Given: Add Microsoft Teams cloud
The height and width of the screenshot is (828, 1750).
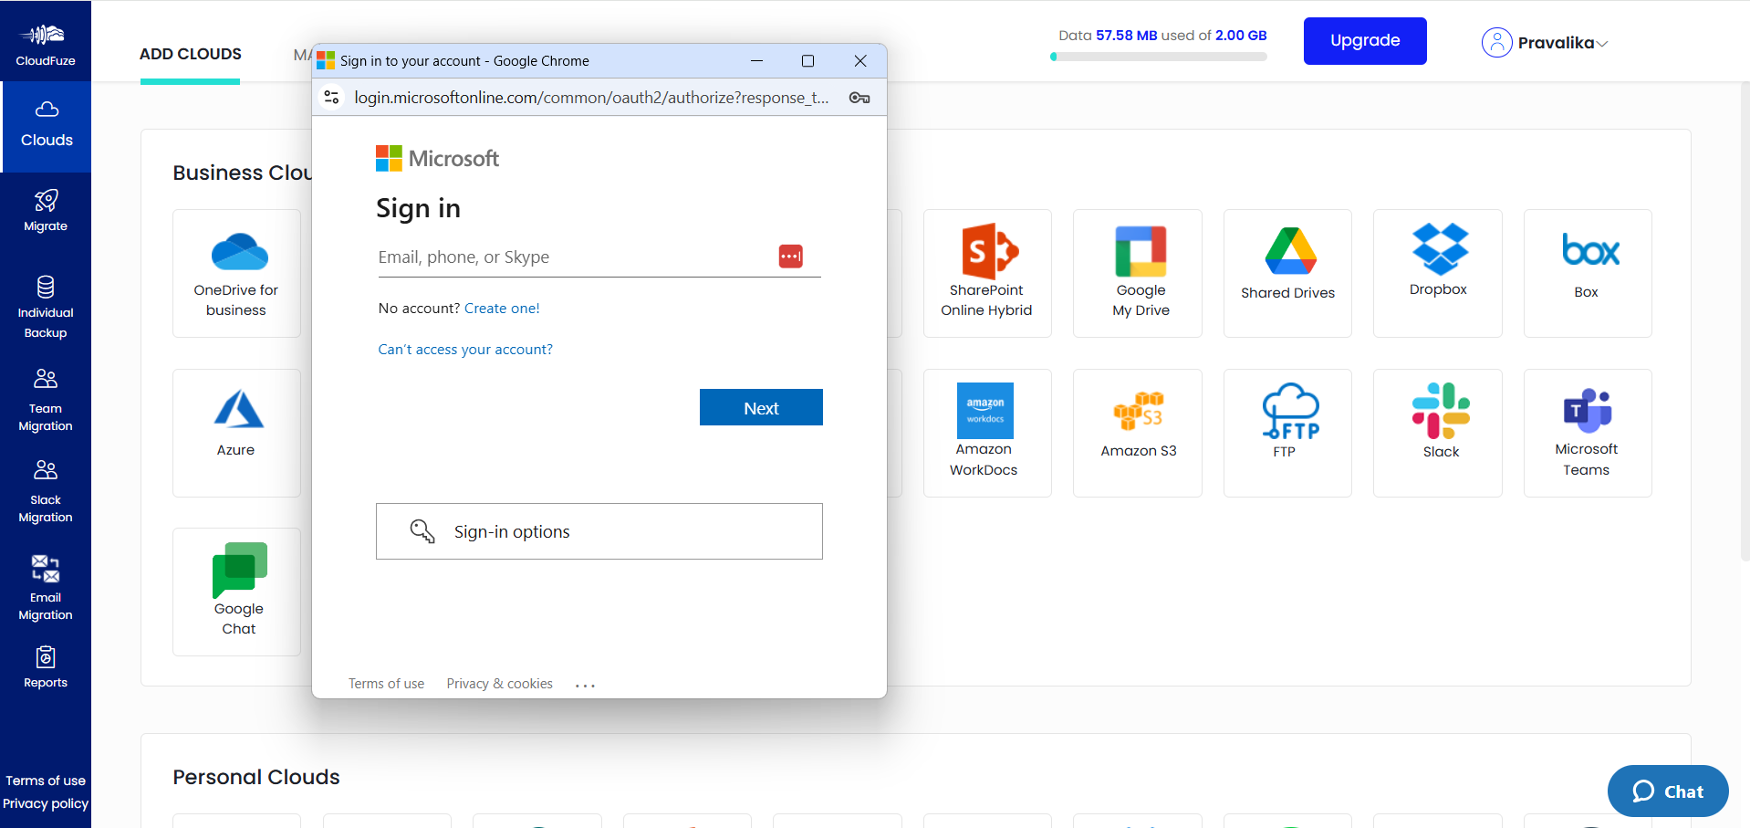Looking at the screenshot, I should [1588, 433].
